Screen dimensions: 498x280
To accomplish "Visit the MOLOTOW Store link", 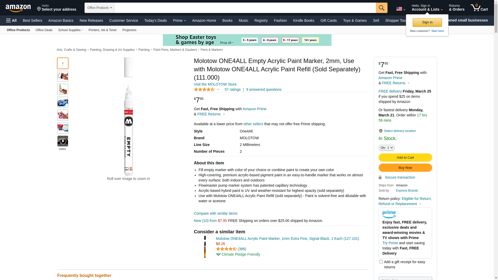I will click(215, 84).
